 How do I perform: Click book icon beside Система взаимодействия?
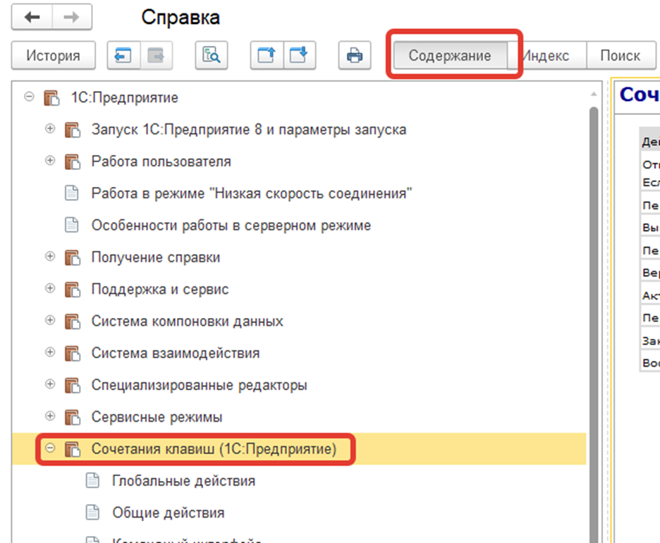tap(73, 353)
